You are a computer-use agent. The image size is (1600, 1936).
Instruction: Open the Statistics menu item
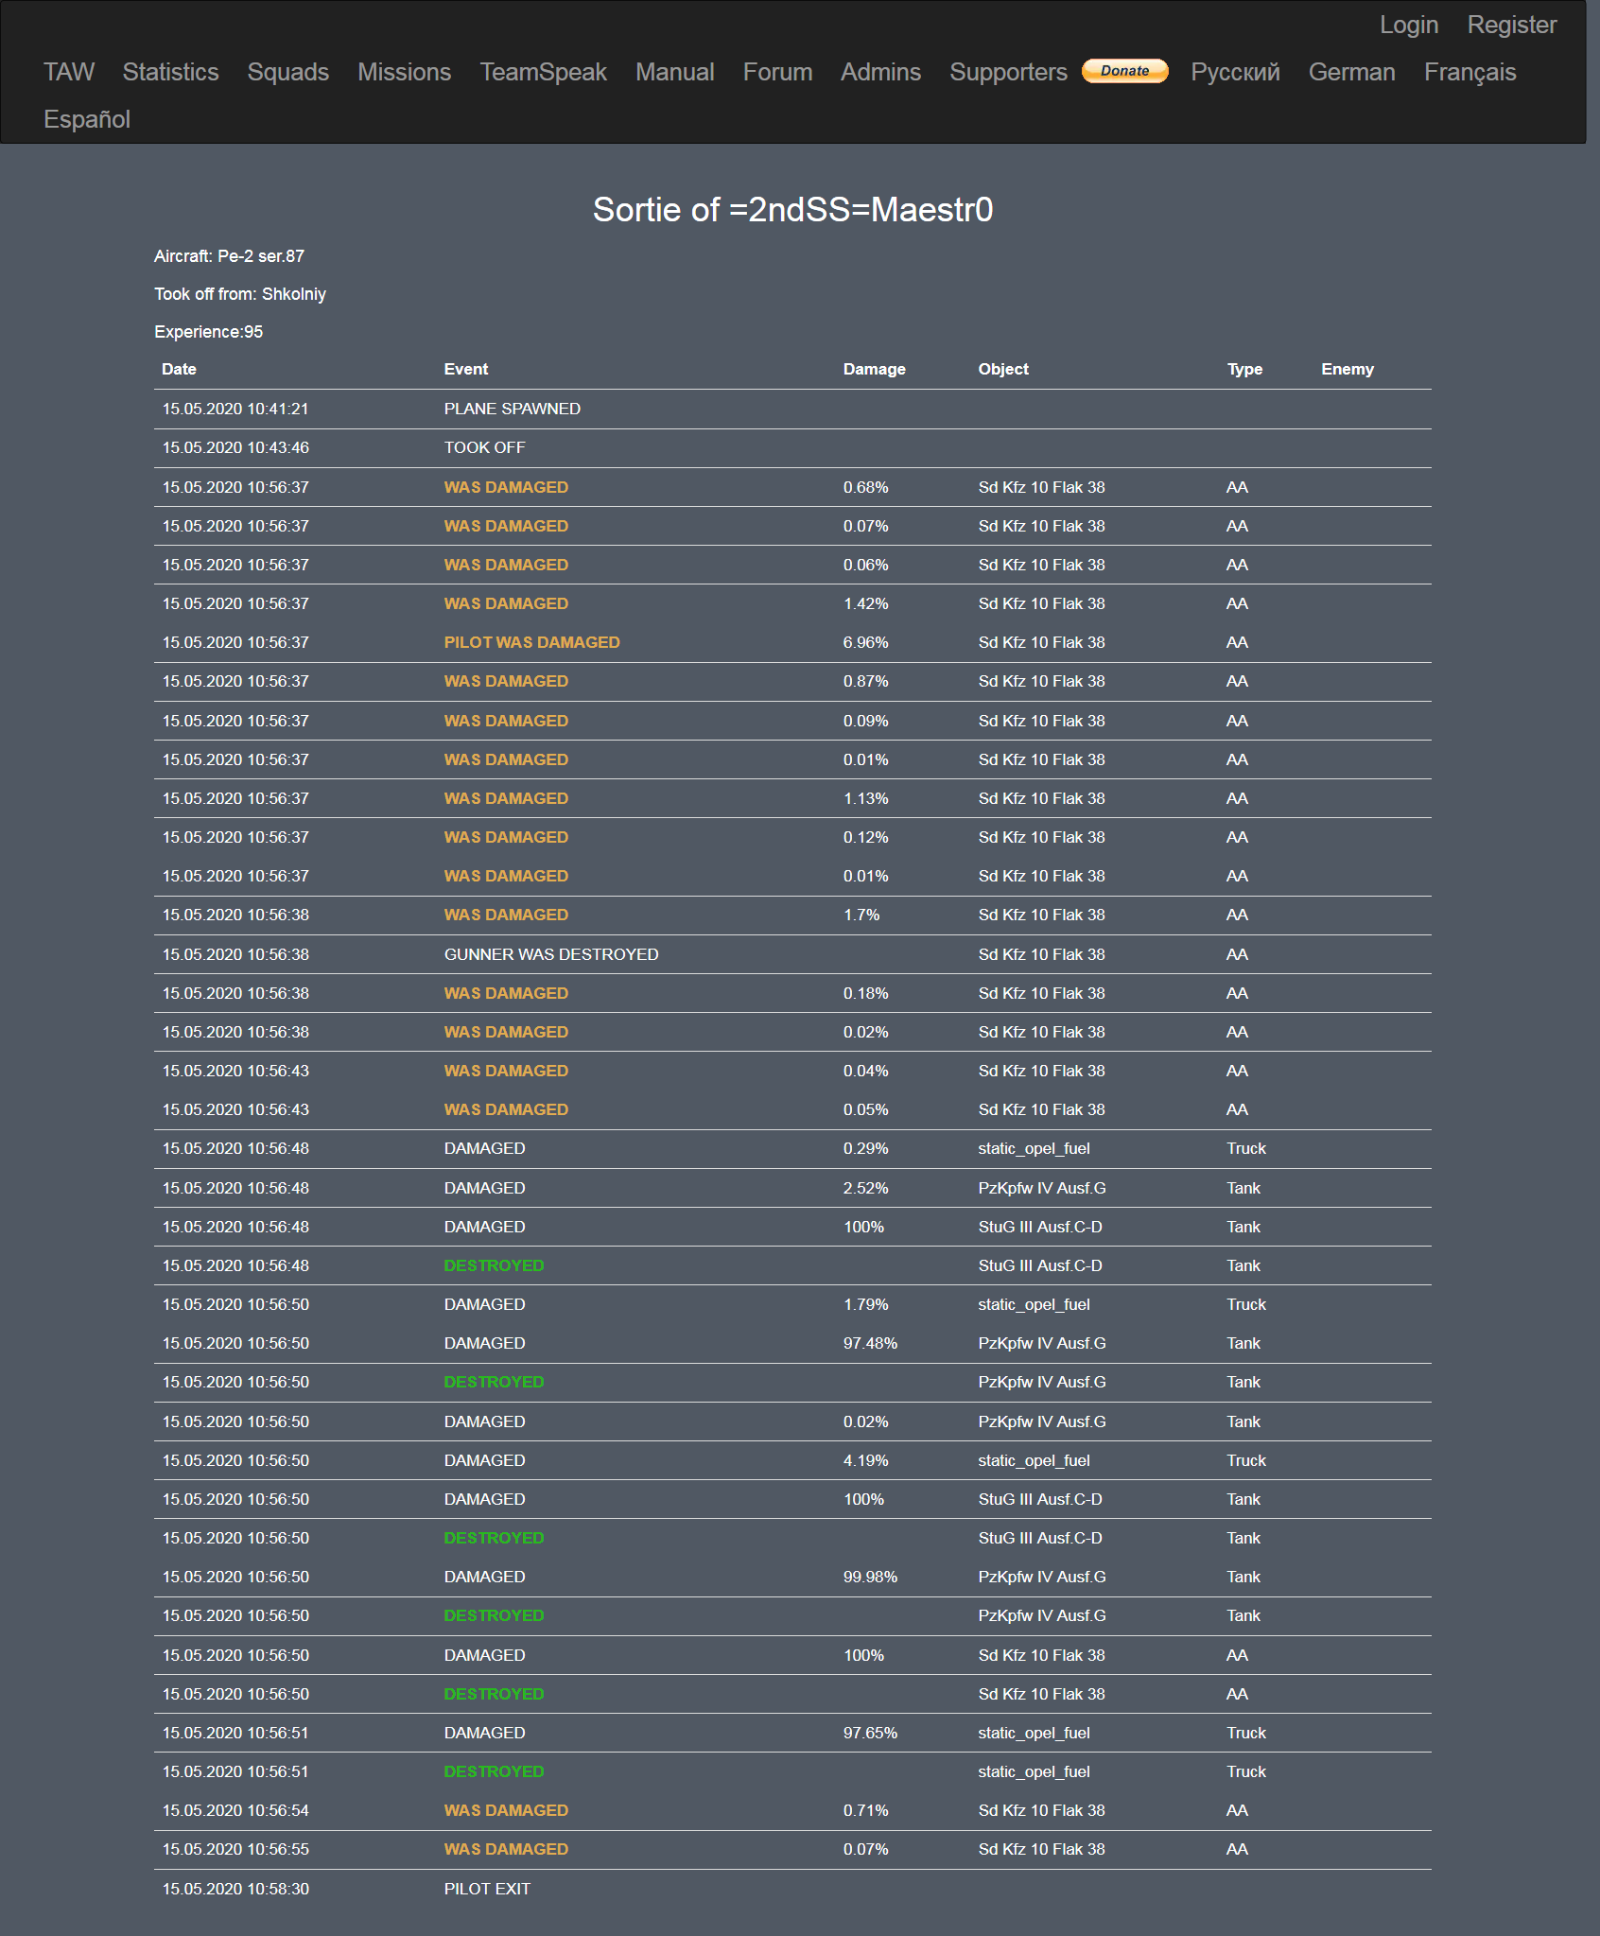[x=170, y=72]
